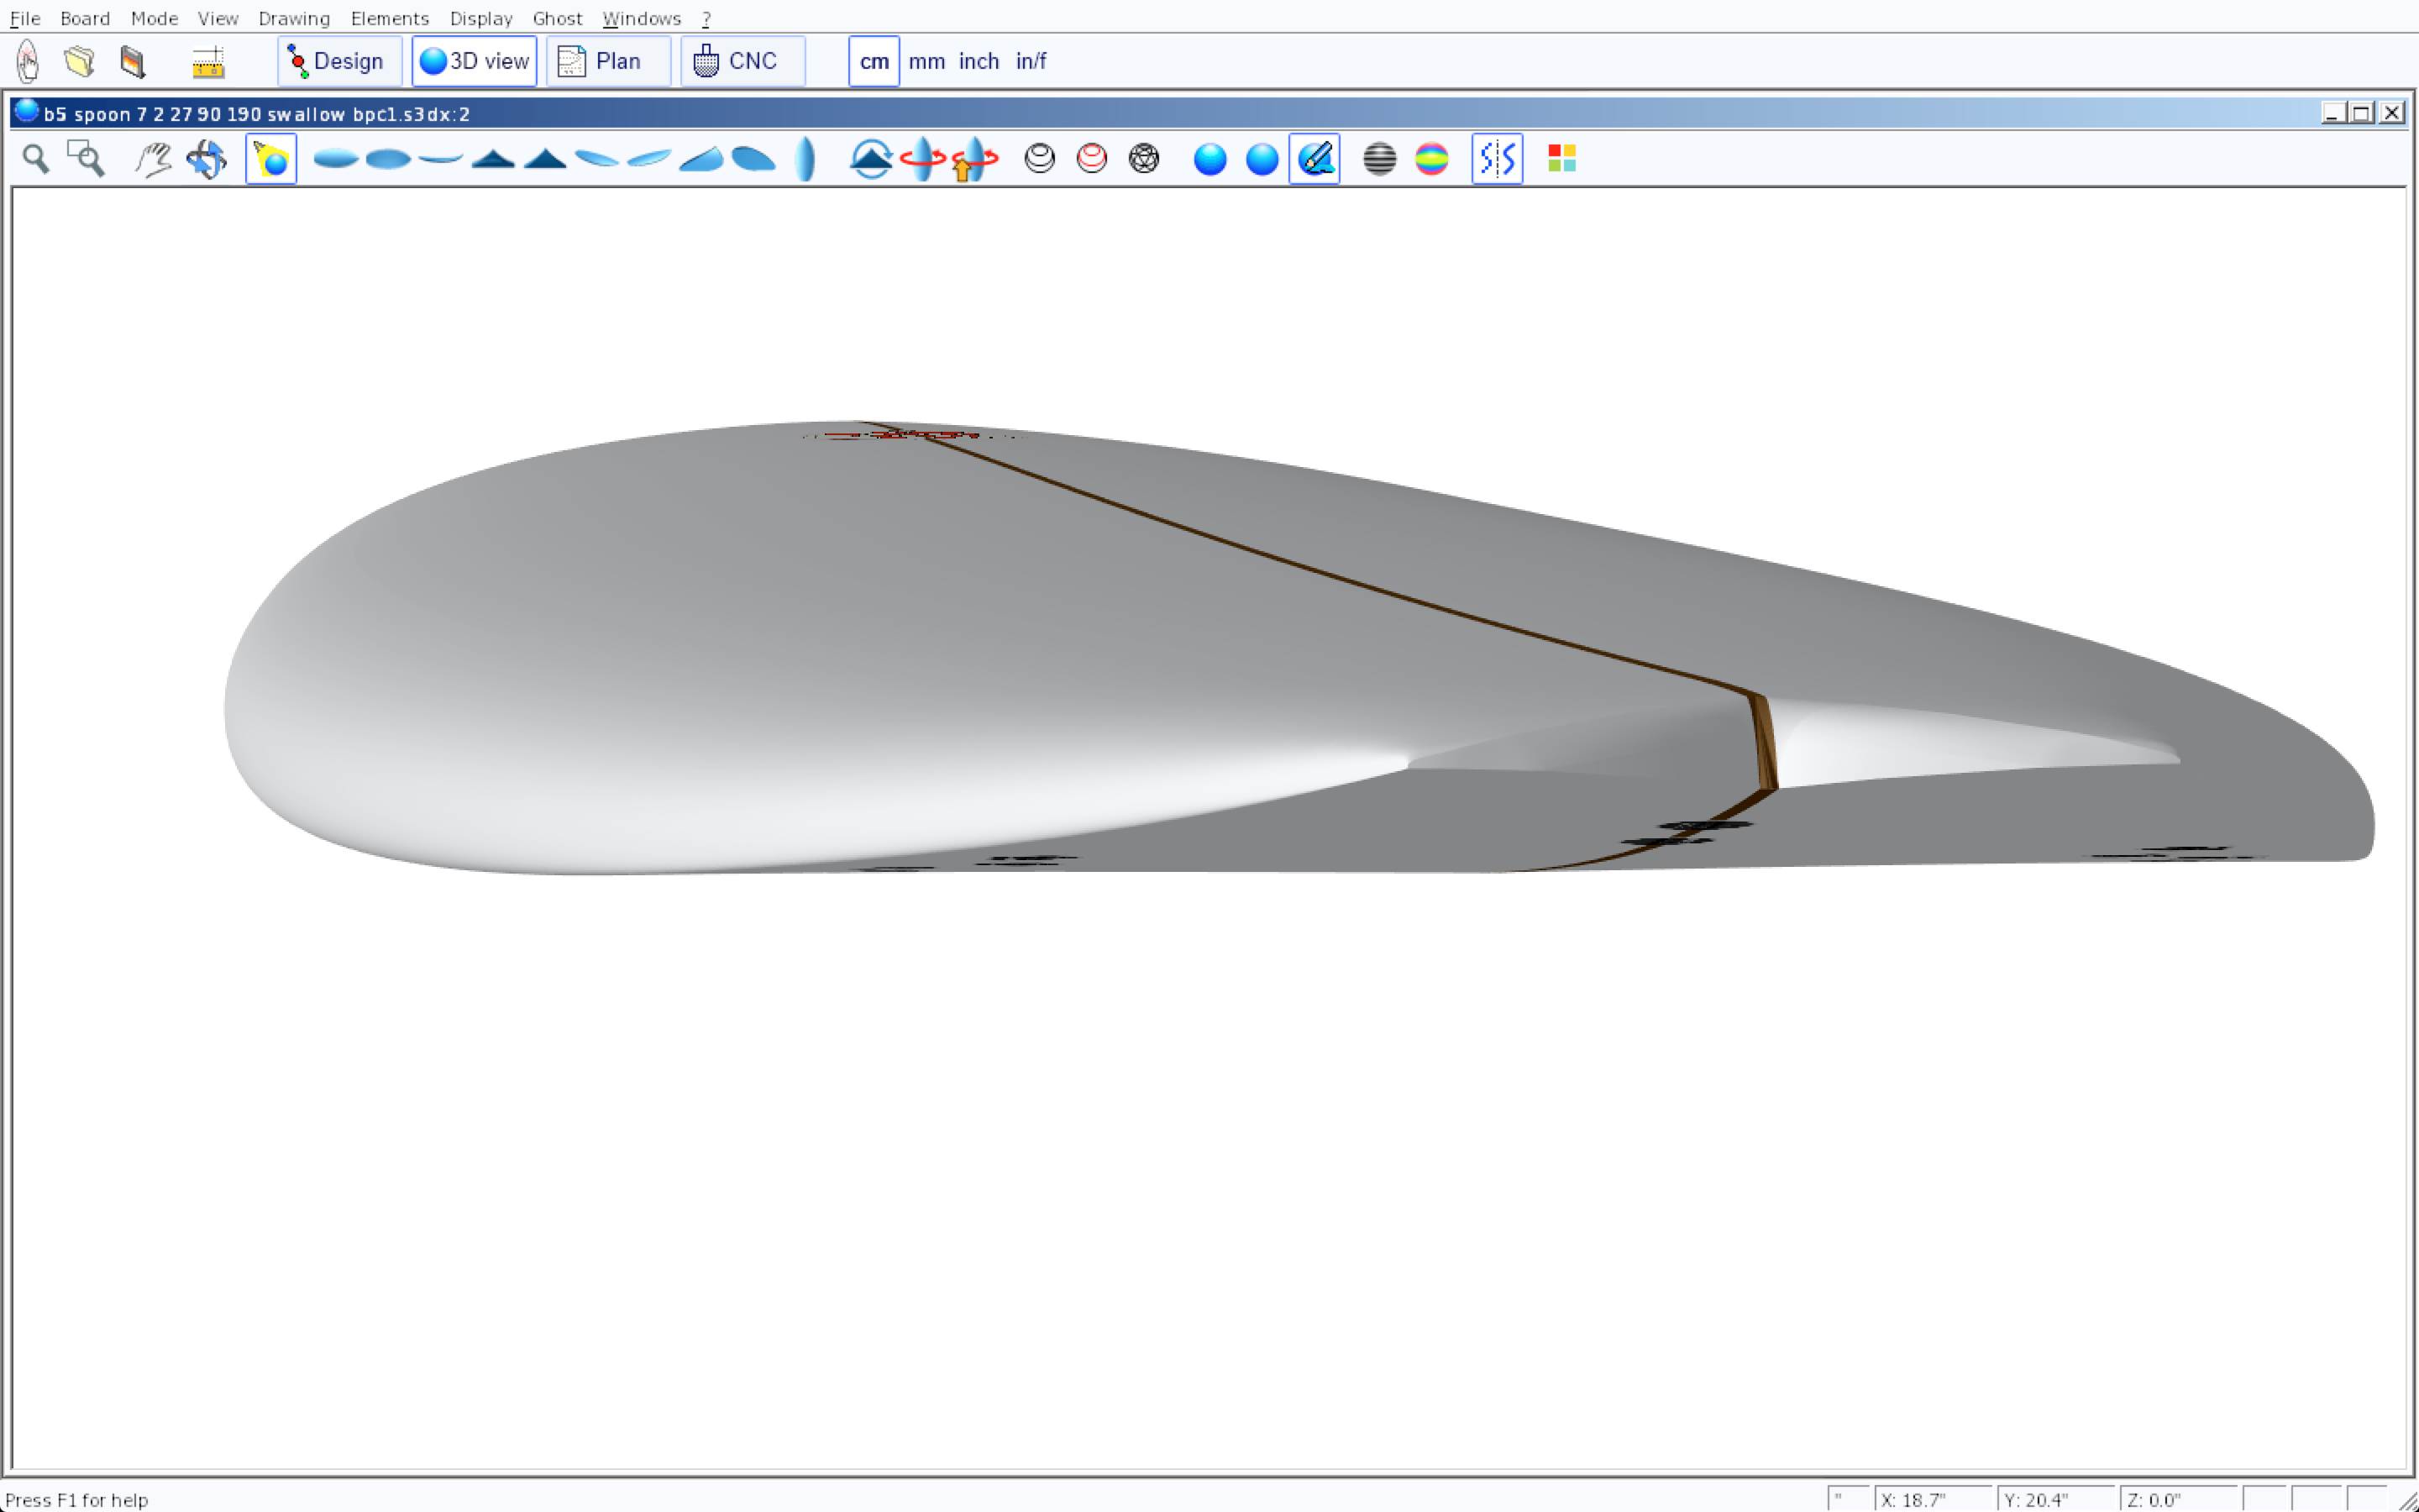Expand the Windows menu
The height and width of the screenshot is (1512, 2419).
(641, 18)
